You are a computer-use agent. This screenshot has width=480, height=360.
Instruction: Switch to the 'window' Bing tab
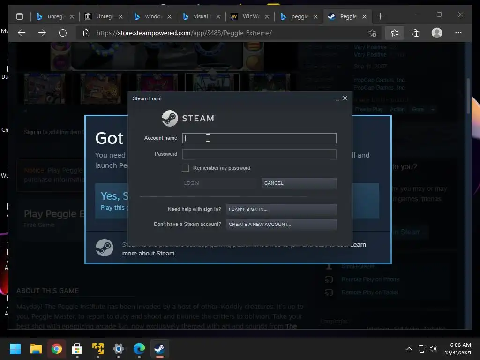click(x=152, y=16)
